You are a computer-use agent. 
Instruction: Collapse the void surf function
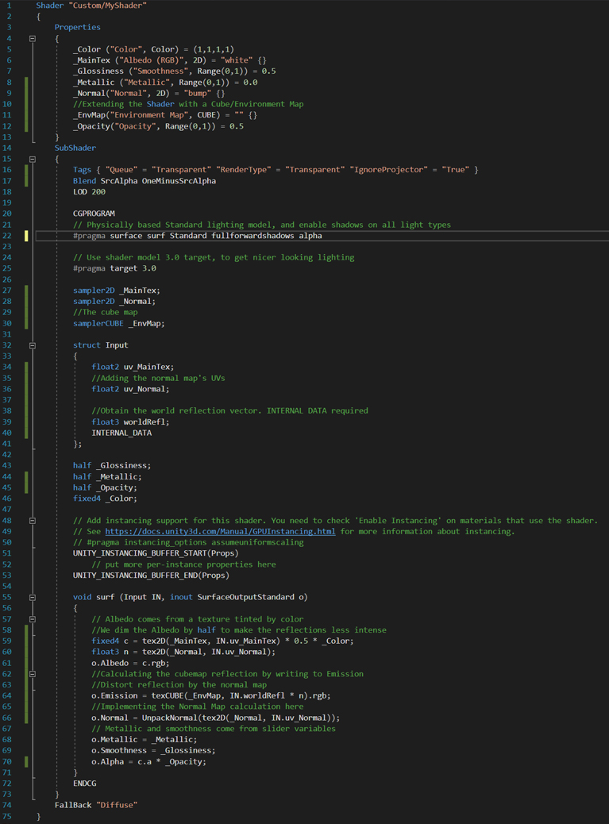(x=33, y=597)
